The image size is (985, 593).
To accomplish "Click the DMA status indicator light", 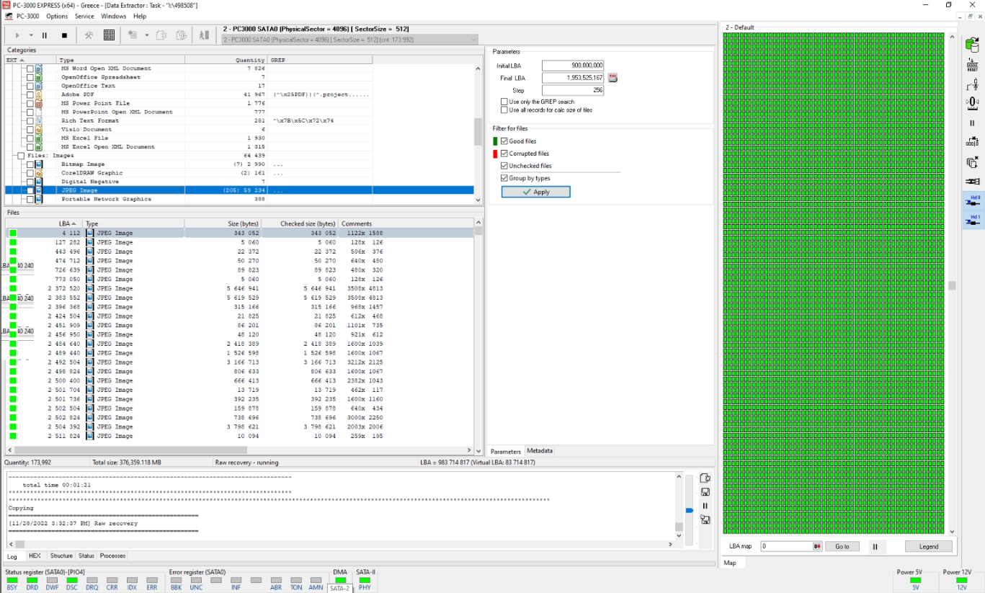I will (340, 580).
